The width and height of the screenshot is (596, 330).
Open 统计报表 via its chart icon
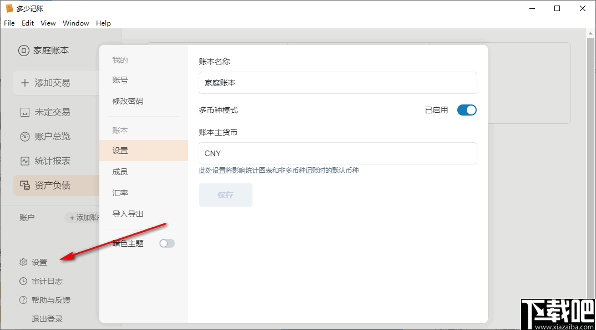click(x=24, y=161)
